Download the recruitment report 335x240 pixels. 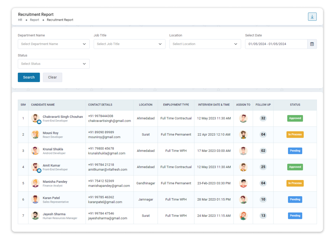pos(312,17)
